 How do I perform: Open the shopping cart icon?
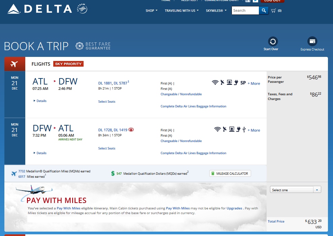tap(273, 10)
